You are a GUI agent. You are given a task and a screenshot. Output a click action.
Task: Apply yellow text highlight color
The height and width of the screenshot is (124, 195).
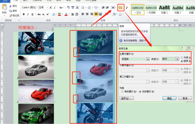click(59, 14)
